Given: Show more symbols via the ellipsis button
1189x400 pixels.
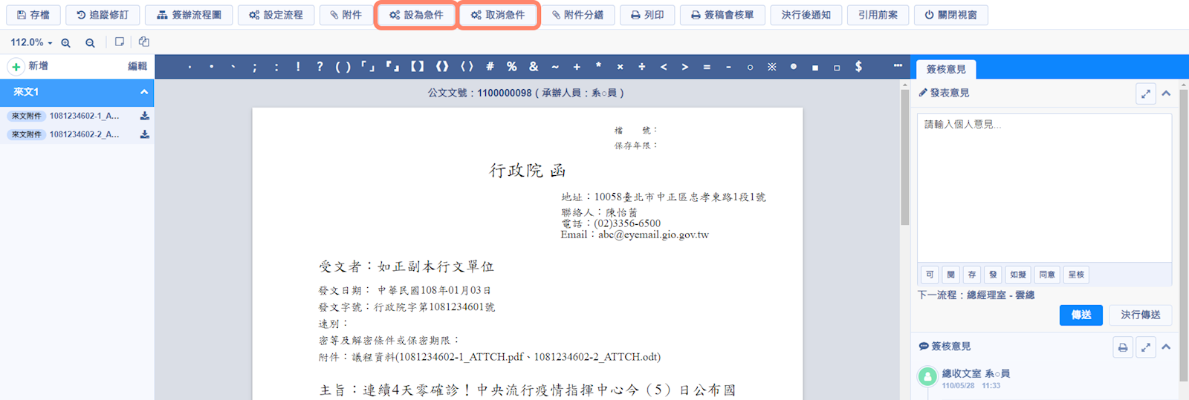Looking at the screenshot, I should click(x=898, y=66).
